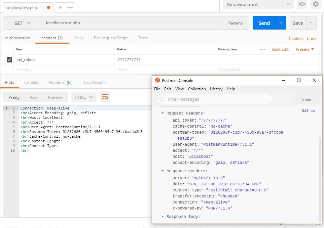Open the headers column options ellipsis
This screenshot has height=228, width=324.
262,49
